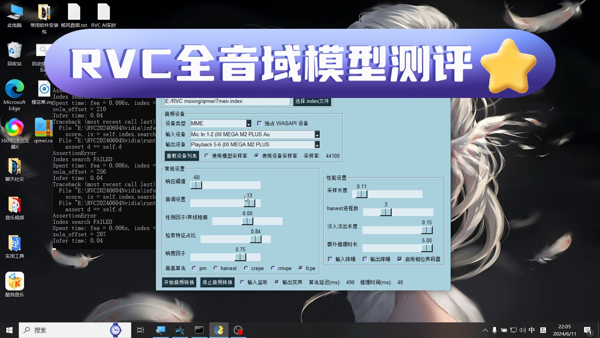This screenshot has width=600, height=338.
Task: Select 输出变声 output mode
Action: pos(277,282)
